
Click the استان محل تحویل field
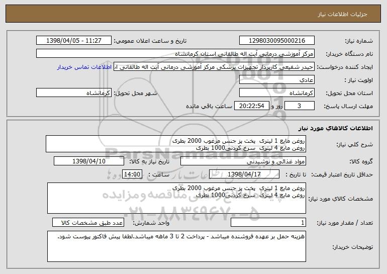tap(276, 93)
